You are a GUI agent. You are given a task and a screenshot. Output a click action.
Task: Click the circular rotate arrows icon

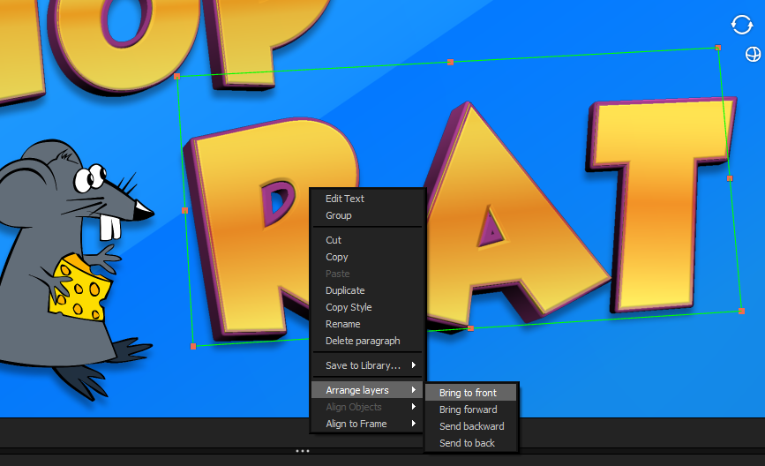pyautogui.click(x=742, y=25)
